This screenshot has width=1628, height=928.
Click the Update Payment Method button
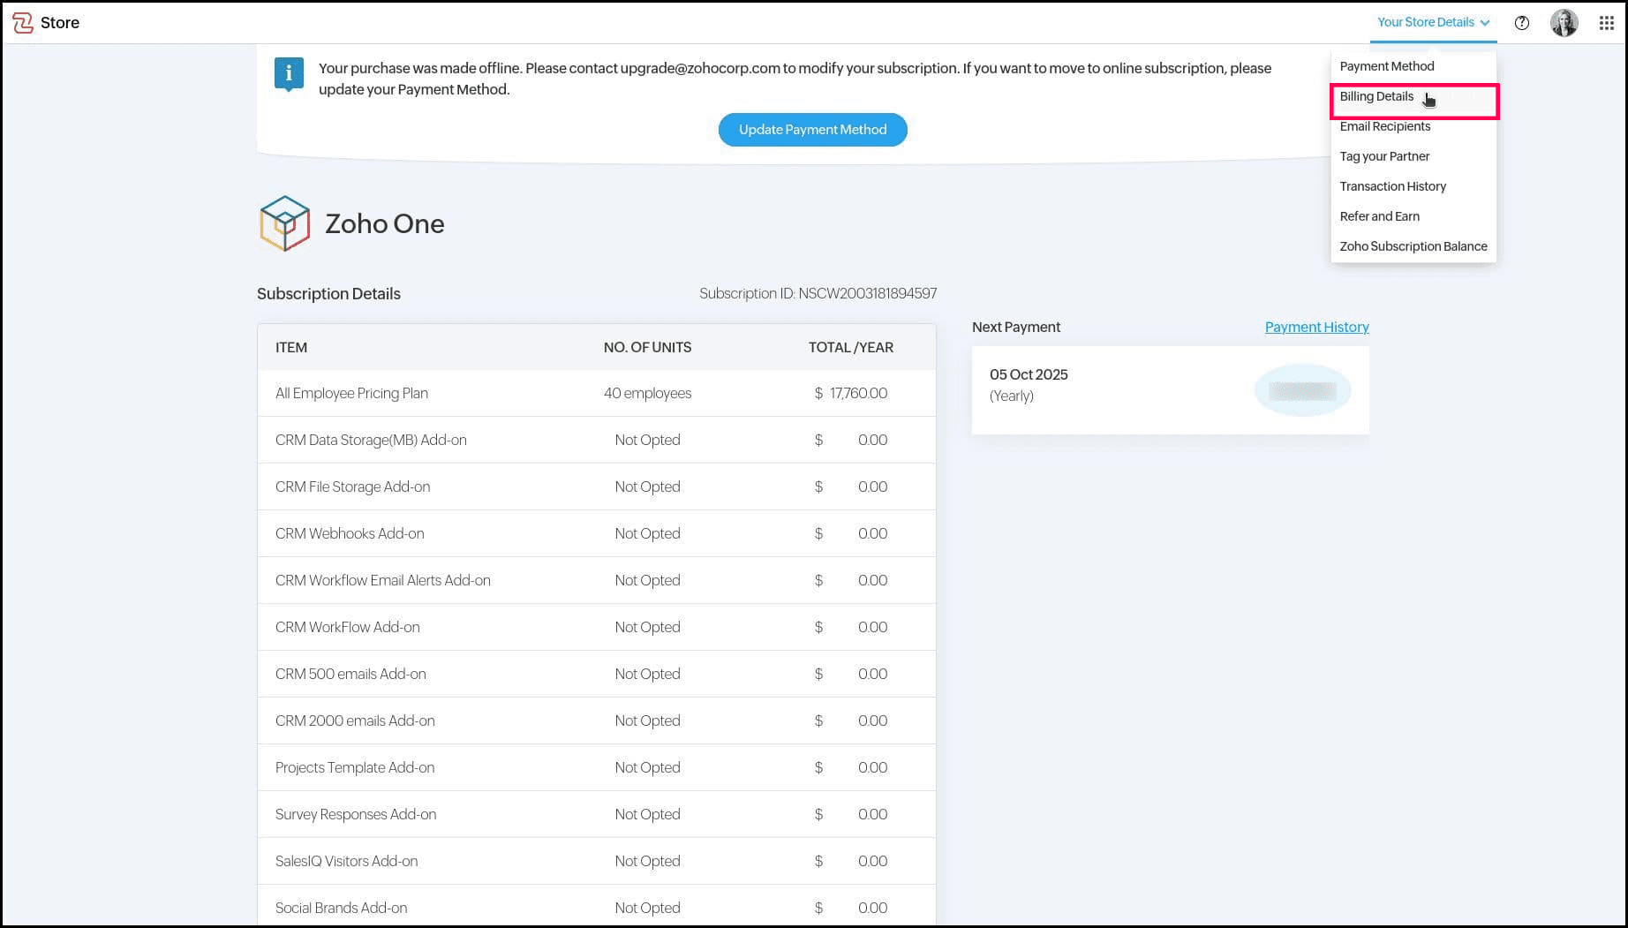point(812,130)
